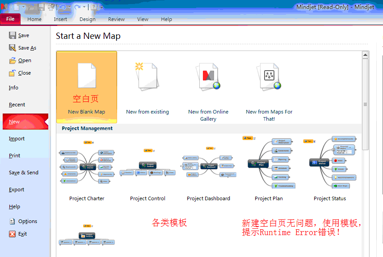Viewport: 383px width, 257px height.
Task: Click the template list scroll up arrow
Action: tap(365, 55)
